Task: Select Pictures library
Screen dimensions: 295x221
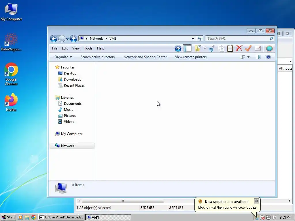Action: tap(67, 116)
